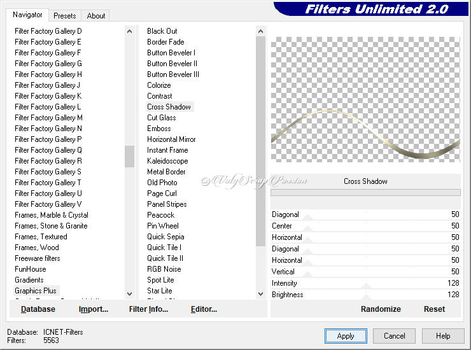Select the Kaleidoscope filter
The width and height of the screenshot is (471, 350).
(167, 161)
